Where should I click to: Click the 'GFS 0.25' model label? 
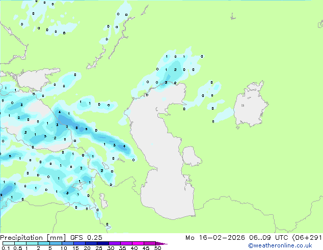(86, 238)
